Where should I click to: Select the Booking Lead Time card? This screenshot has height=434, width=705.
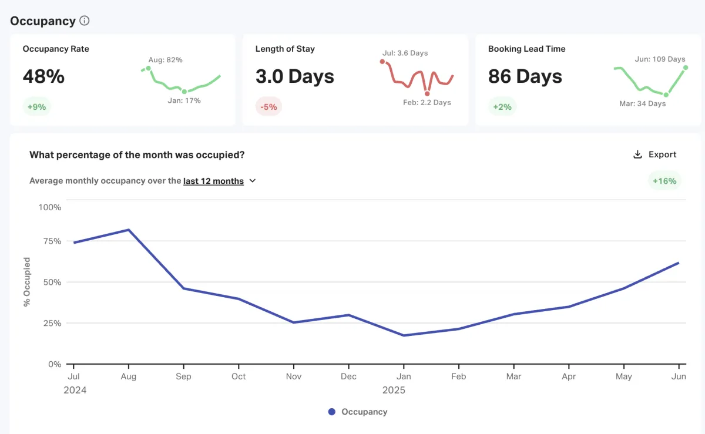(x=587, y=80)
